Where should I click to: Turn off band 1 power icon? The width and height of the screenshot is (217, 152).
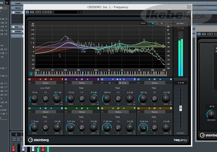29,79
